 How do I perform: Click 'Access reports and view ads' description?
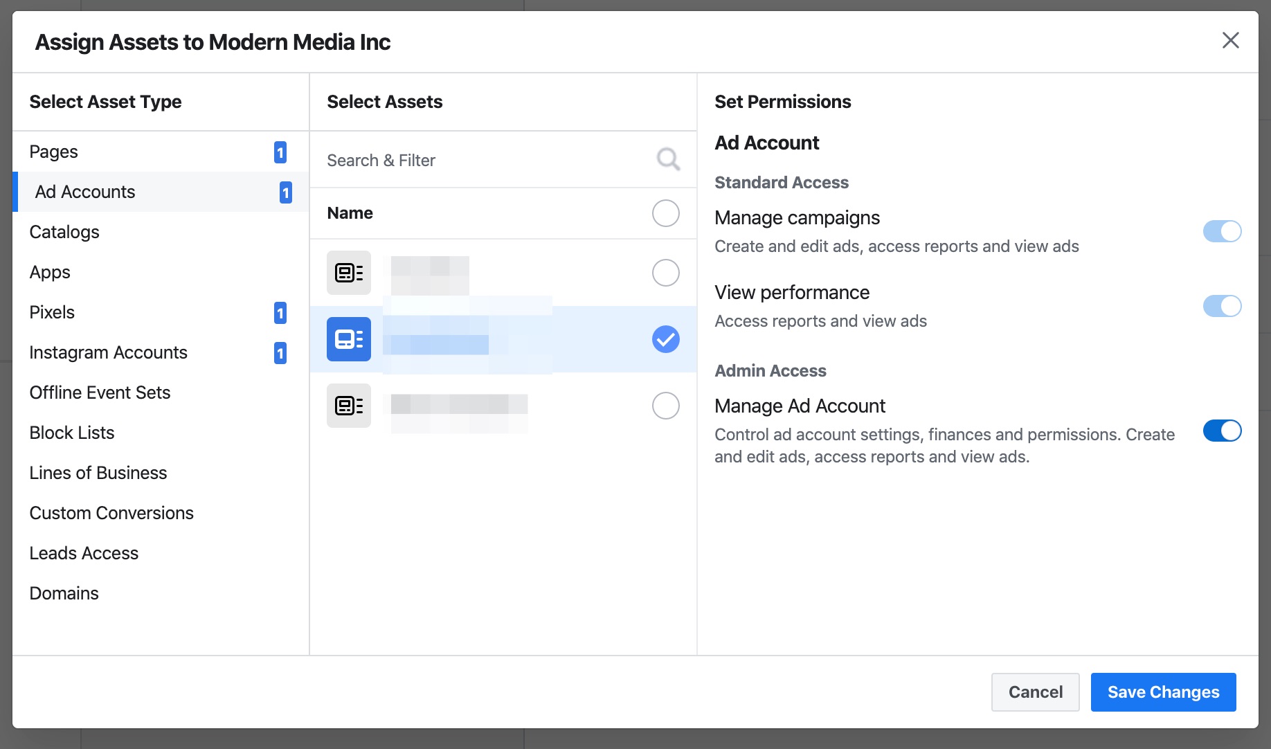pyautogui.click(x=820, y=321)
